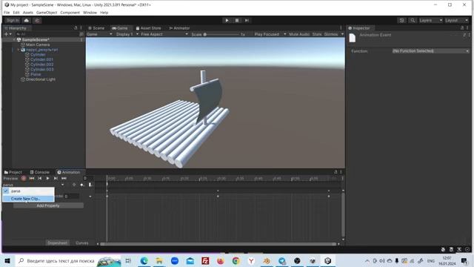Collapse the imported model parent object
The width and height of the screenshot is (474, 267).
18,50
